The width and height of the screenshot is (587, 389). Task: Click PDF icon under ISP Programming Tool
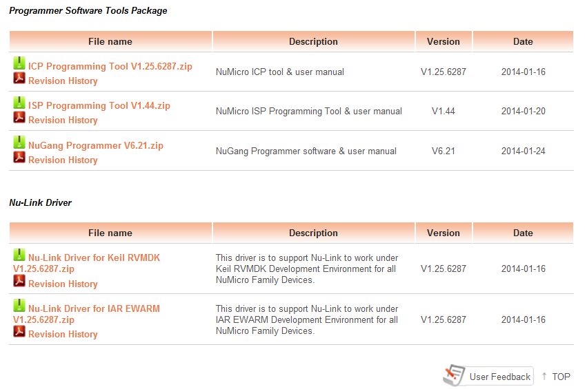point(19,117)
